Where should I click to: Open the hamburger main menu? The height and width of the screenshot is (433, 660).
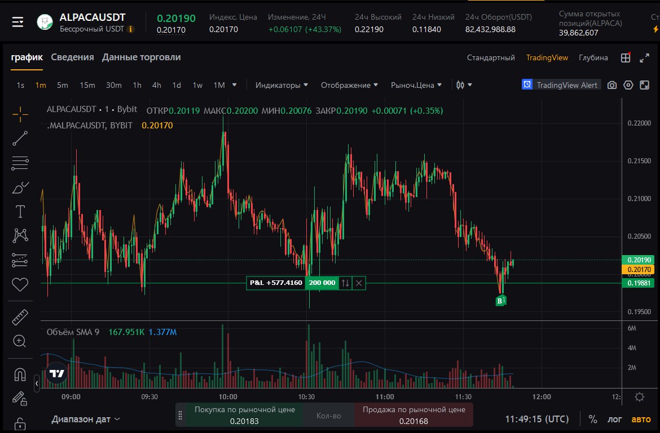(x=17, y=22)
